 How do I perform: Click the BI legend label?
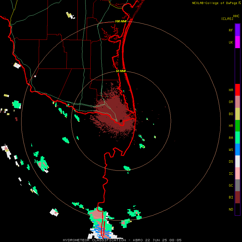pos(231,197)
